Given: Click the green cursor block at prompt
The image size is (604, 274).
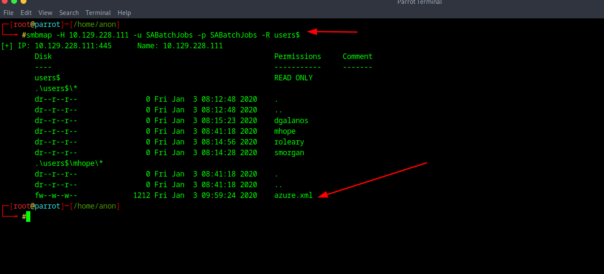Looking at the screenshot, I should pyautogui.click(x=28, y=217).
